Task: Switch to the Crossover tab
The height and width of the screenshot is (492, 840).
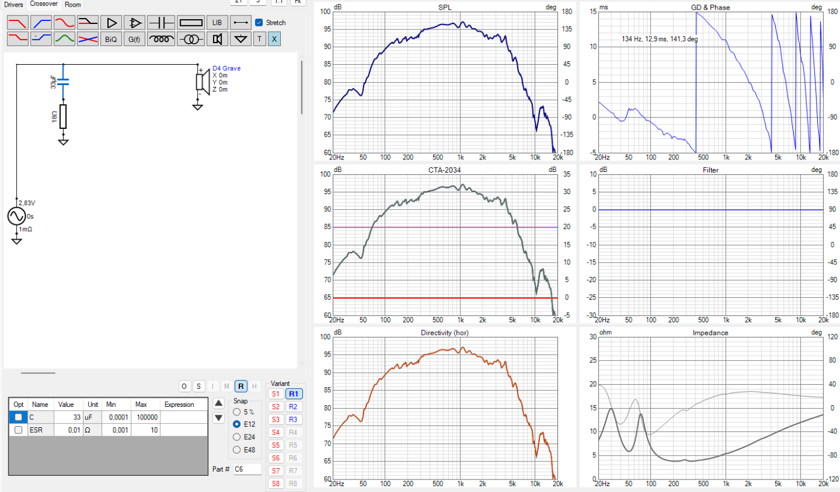Action: click(x=44, y=4)
